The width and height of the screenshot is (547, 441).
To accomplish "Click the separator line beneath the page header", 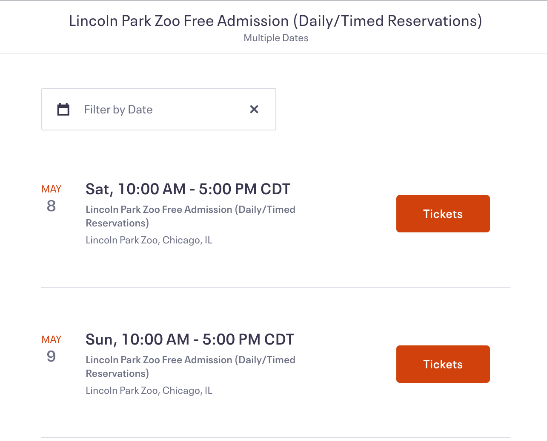I will (x=273, y=54).
